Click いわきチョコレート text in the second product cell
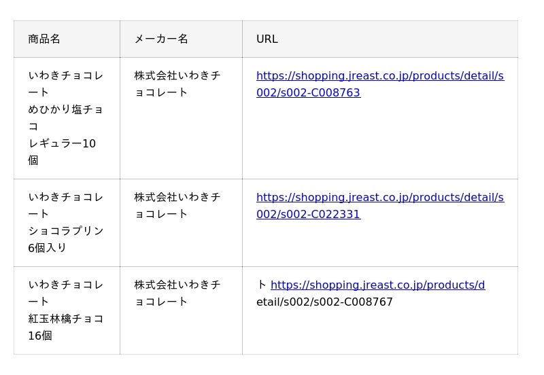This screenshot has height=375, width=544. (65, 198)
